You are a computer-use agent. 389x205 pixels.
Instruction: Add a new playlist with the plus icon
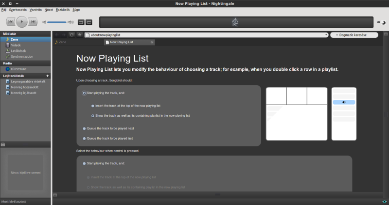47,76
